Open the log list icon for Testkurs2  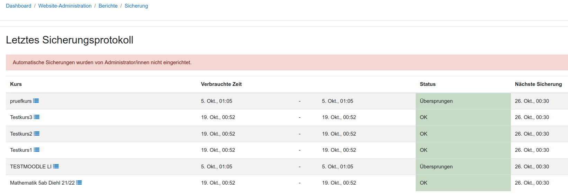37,134
